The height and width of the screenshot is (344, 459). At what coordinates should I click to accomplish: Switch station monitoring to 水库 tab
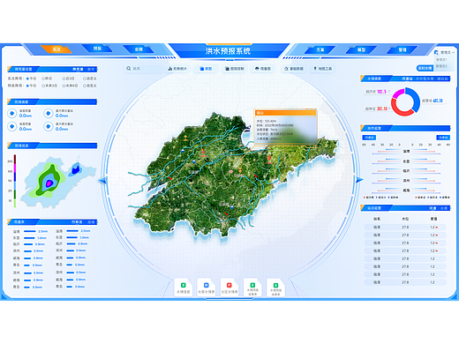tap(444, 208)
